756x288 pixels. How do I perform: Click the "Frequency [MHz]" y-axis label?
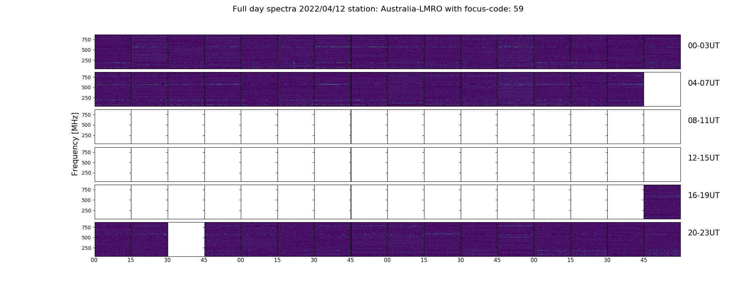click(x=75, y=144)
